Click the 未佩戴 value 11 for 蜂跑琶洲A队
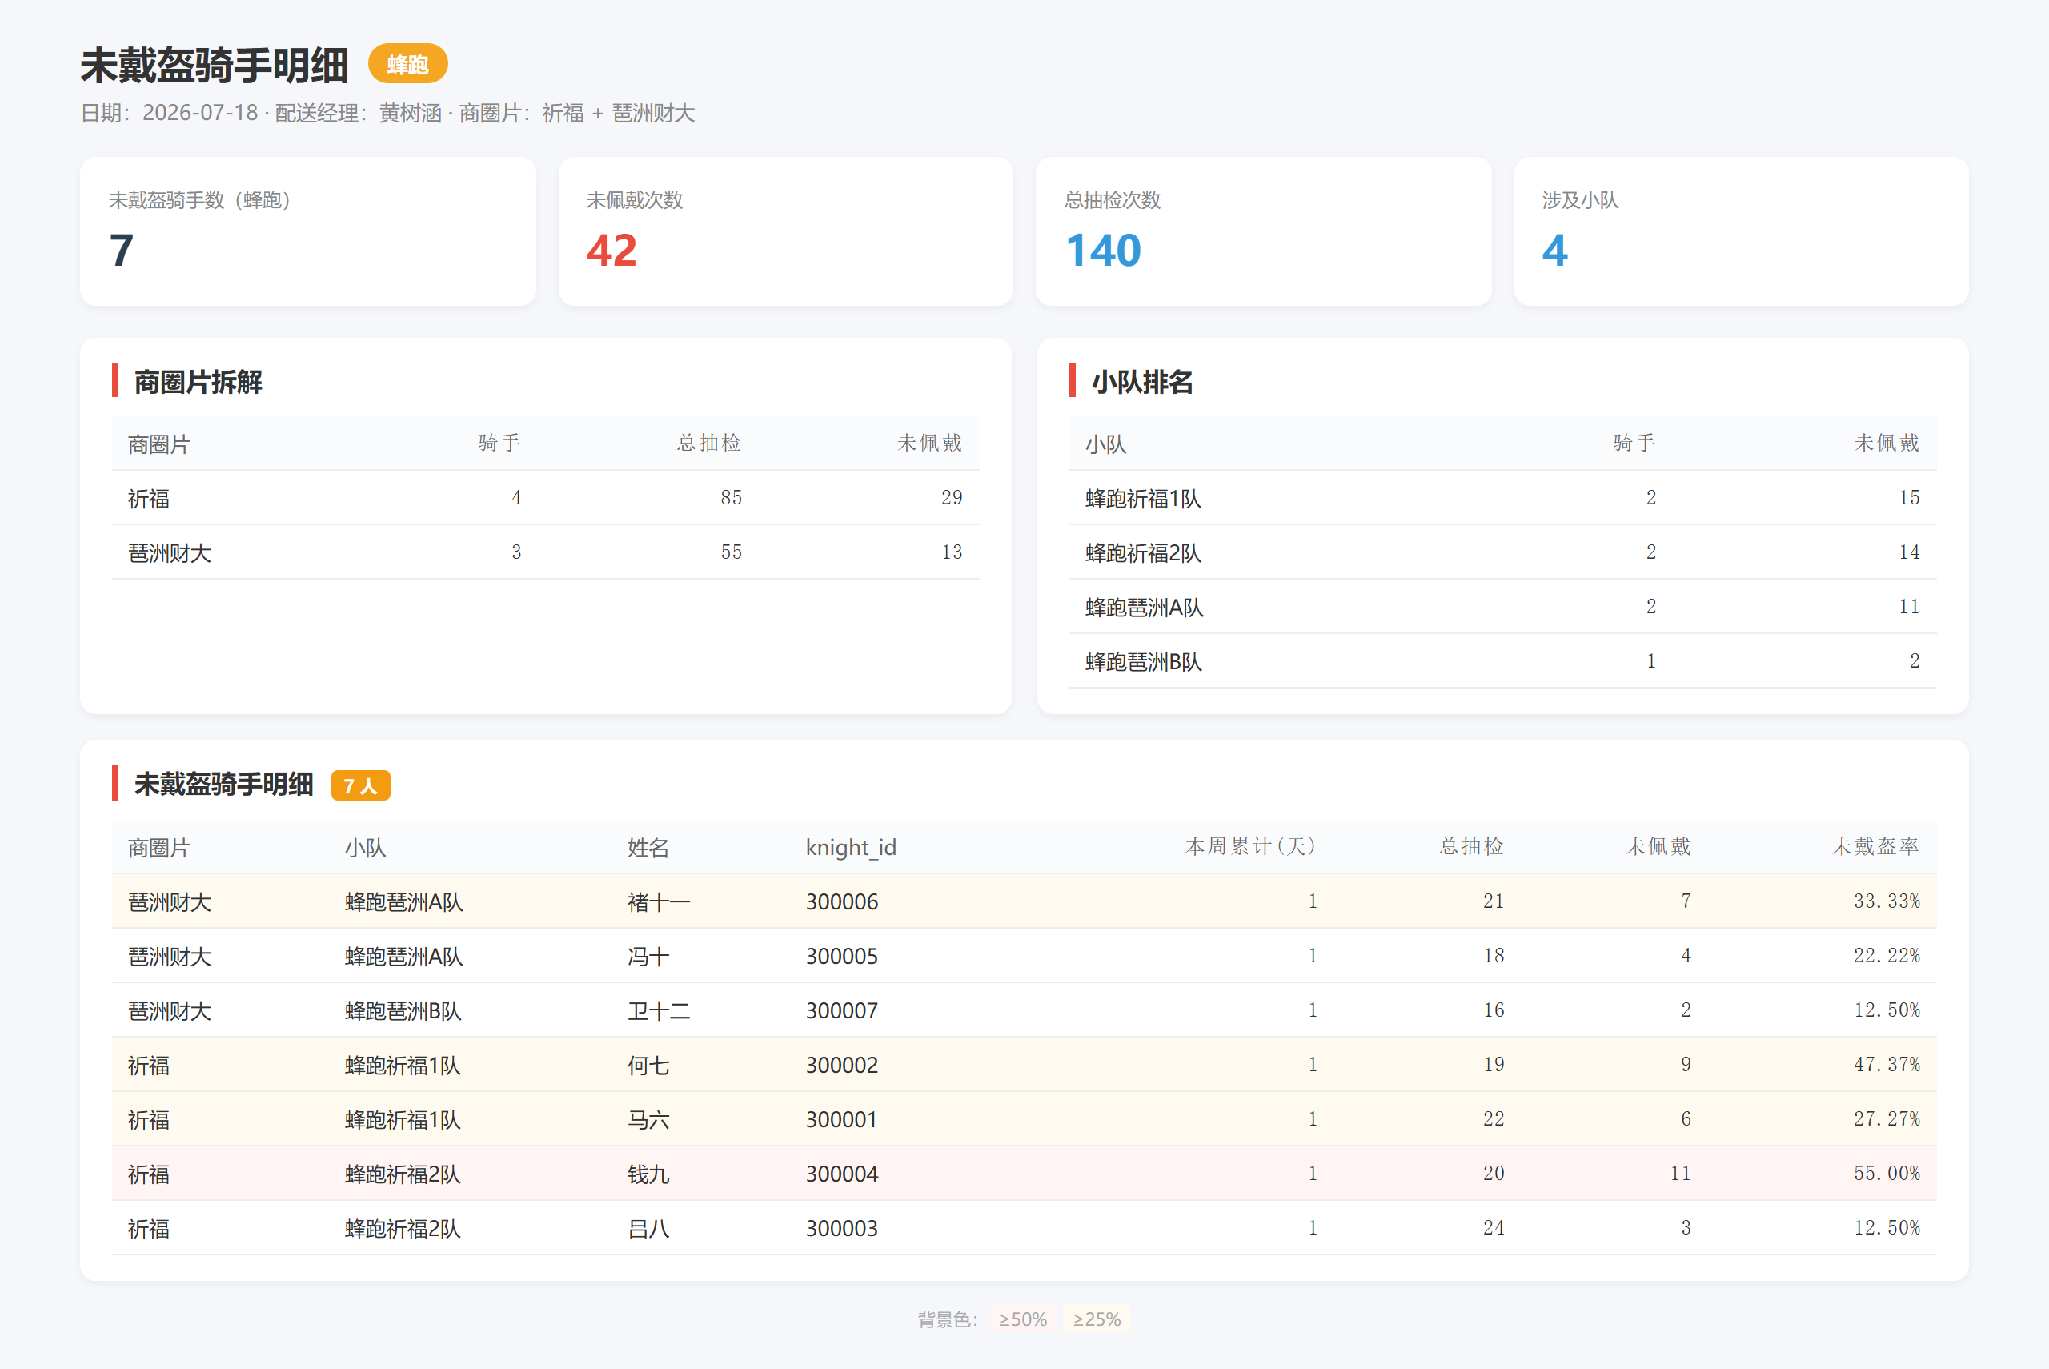The image size is (2049, 1369). [x=1910, y=607]
